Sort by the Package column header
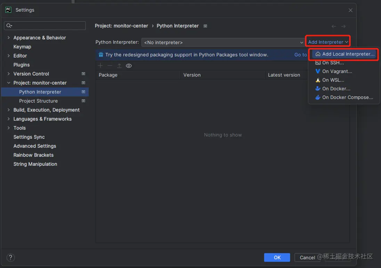Image resolution: width=381 pixels, height=268 pixels. pyautogui.click(x=138, y=75)
